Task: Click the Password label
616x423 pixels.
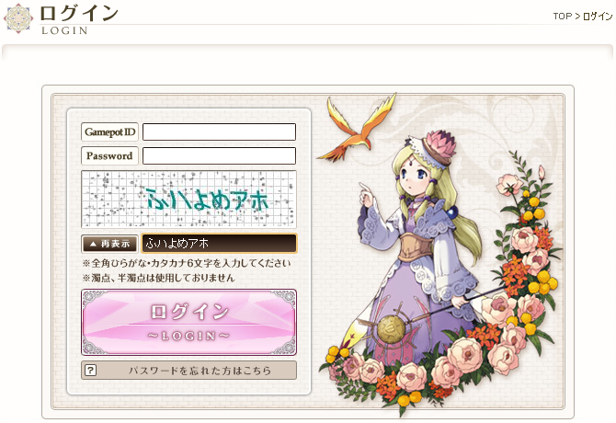Action: (109, 156)
